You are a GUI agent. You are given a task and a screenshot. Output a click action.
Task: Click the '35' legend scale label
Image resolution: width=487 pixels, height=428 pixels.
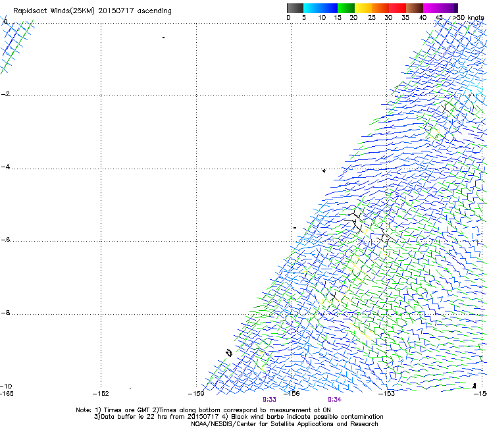405,18
